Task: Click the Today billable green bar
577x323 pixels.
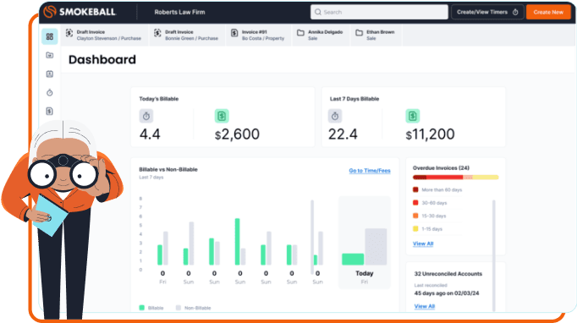Action: tap(353, 260)
